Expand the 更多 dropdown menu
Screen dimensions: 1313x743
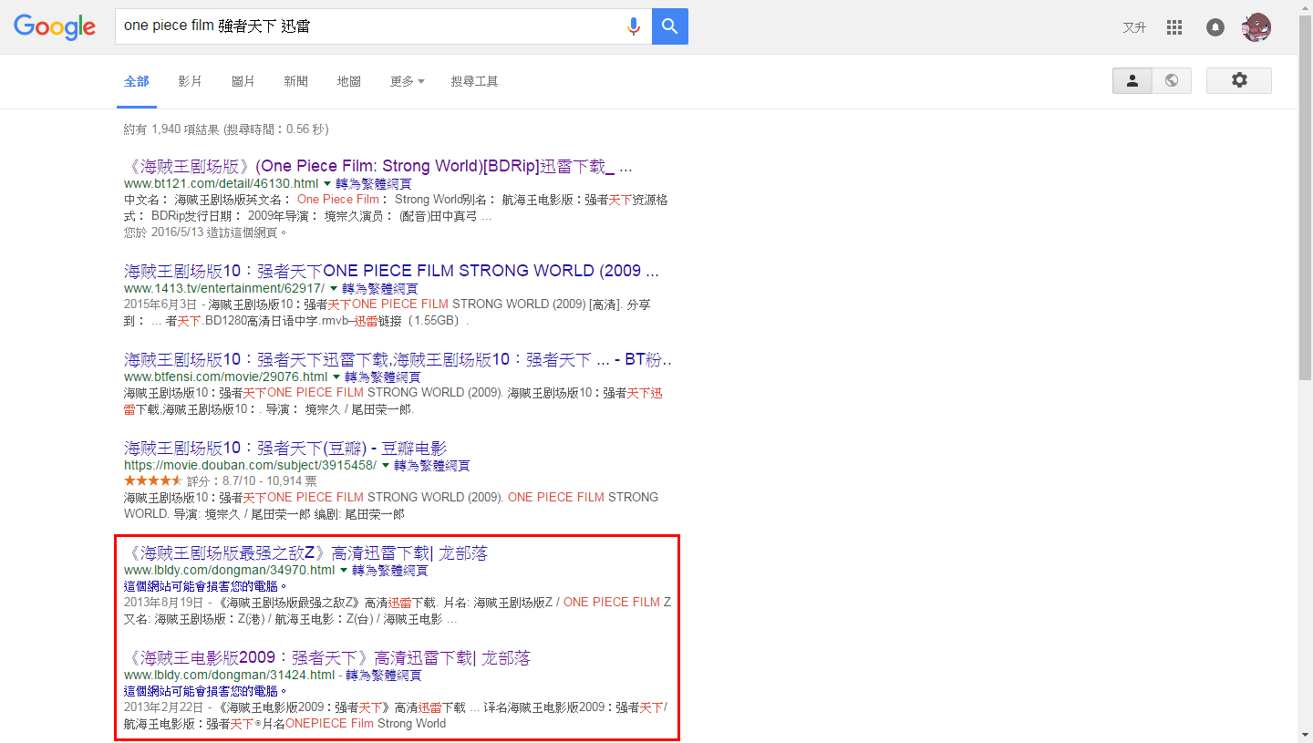click(407, 81)
